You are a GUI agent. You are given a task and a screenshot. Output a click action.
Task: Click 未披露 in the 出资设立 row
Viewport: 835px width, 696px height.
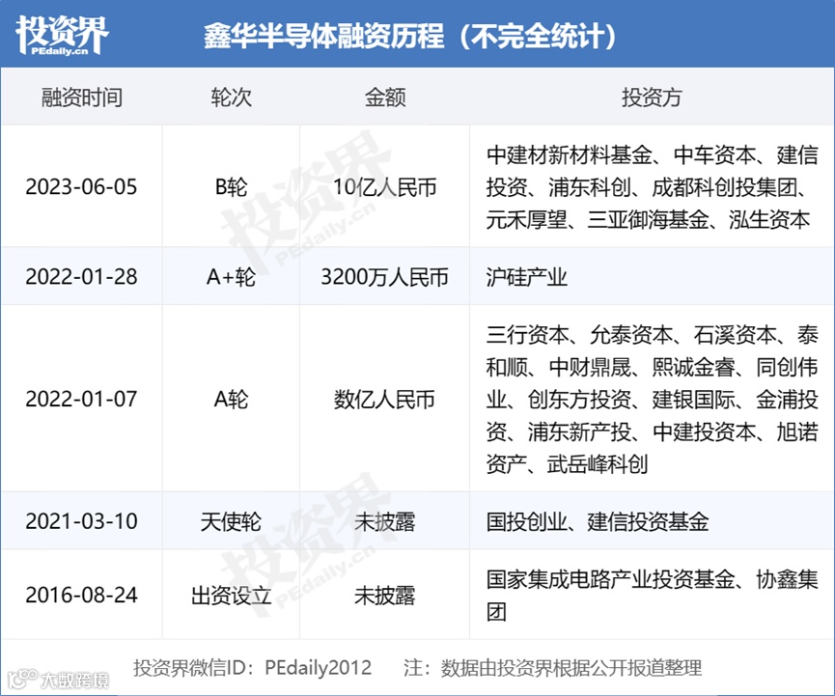coord(385,595)
